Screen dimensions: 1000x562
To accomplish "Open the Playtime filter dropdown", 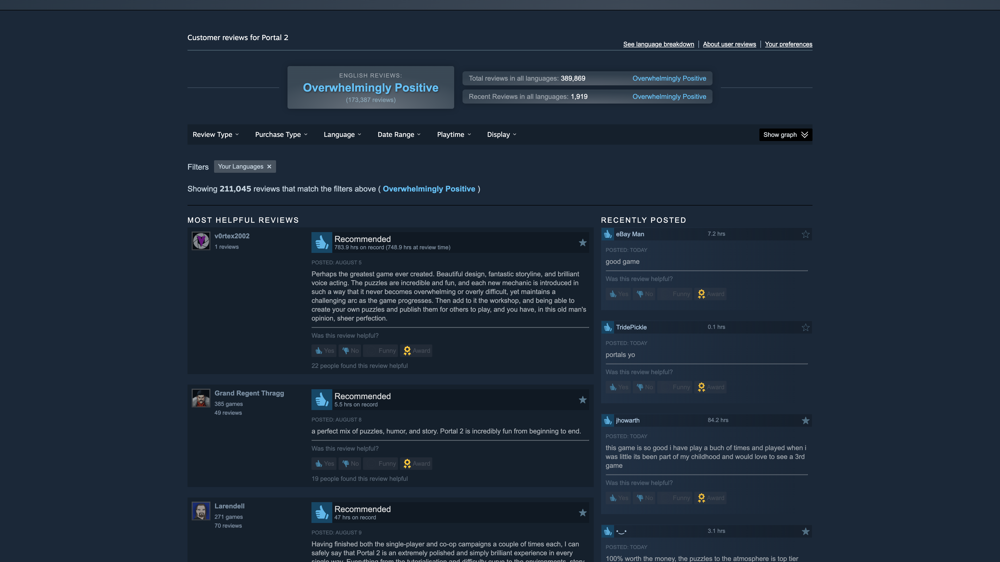I will 454,135.
